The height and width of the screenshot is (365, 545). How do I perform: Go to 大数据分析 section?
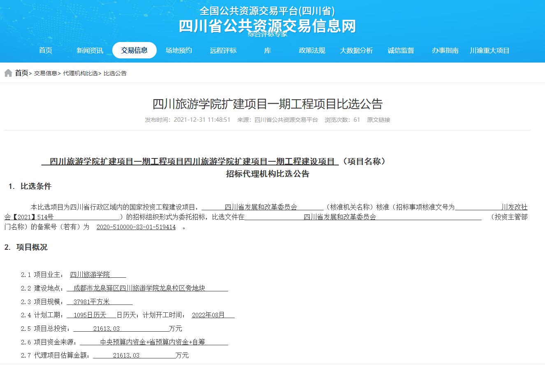click(x=356, y=50)
